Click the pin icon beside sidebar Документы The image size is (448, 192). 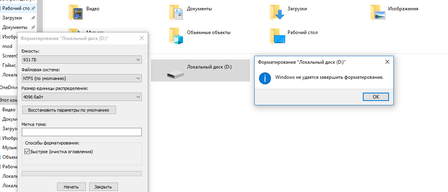pos(33,27)
